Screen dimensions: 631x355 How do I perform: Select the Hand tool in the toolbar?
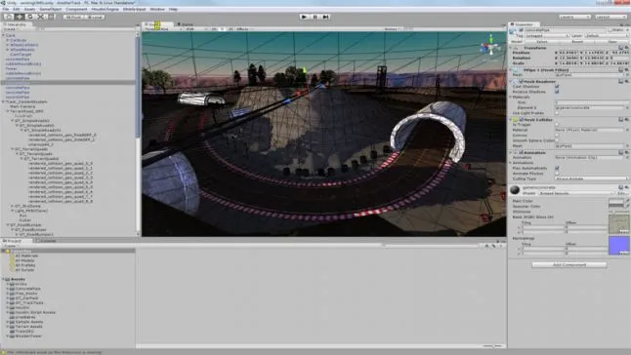(x=9, y=17)
